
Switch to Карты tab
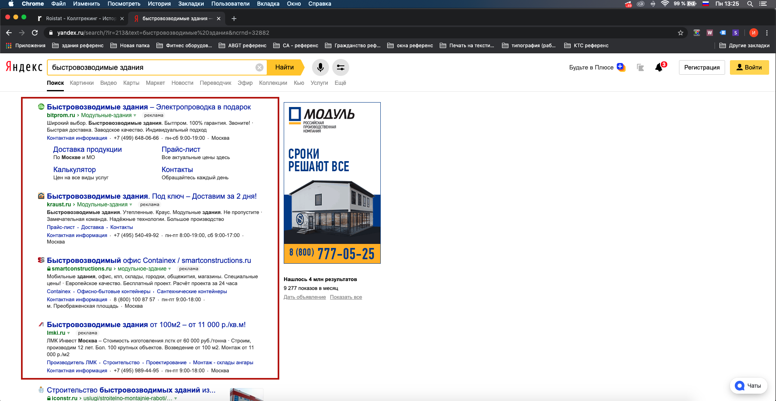131,83
